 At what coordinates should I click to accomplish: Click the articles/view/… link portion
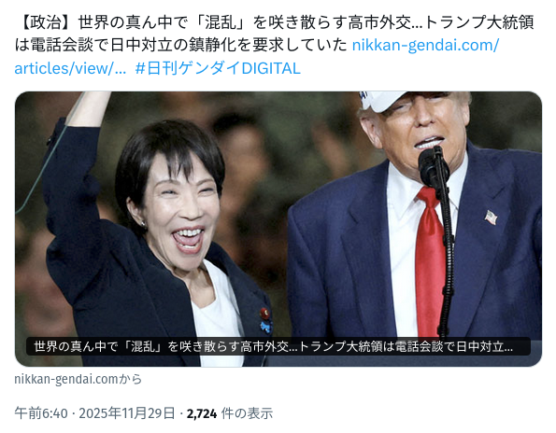[70, 68]
